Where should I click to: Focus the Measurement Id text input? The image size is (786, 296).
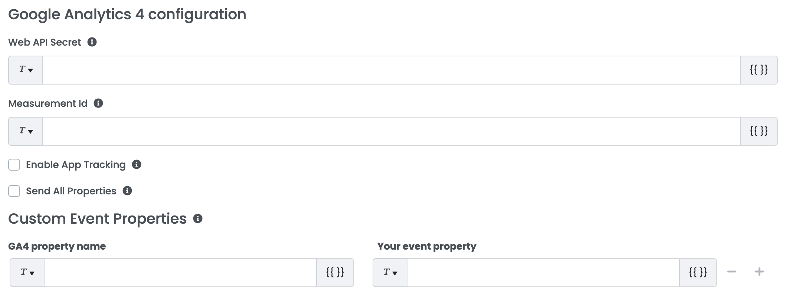[x=391, y=131]
